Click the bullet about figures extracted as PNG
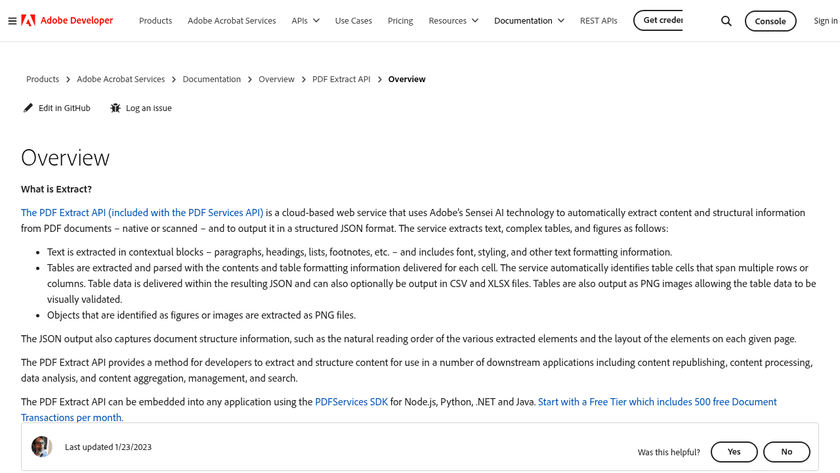840x473 pixels. [201, 315]
